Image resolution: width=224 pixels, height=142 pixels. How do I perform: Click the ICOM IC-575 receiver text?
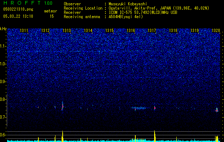point(143,12)
